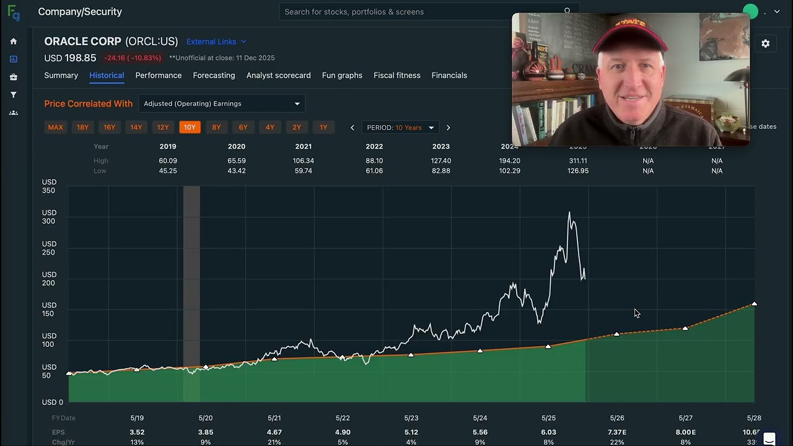Choose the 4Y time range
Image resolution: width=793 pixels, height=446 pixels.
[270, 128]
